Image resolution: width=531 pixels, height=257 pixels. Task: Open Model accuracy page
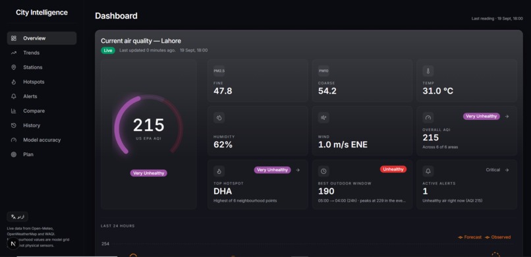42,140
